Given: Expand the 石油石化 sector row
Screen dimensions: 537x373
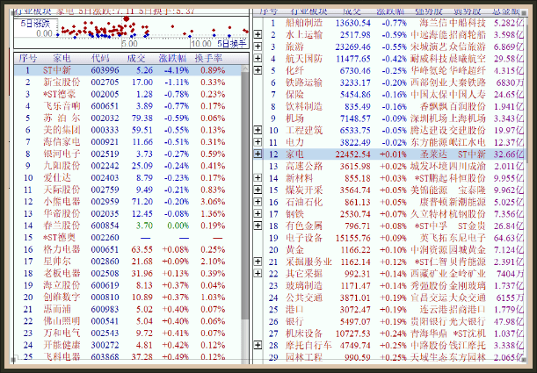Looking at the screenshot, I should coord(258,202).
